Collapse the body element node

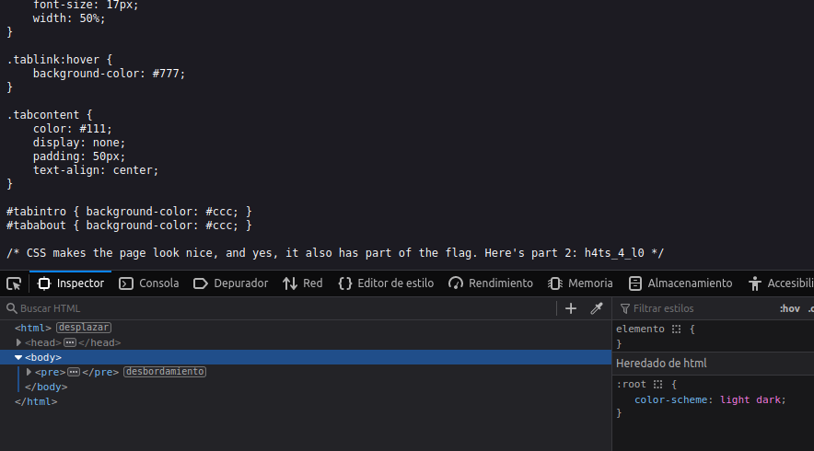pyautogui.click(x=18, y=357)
